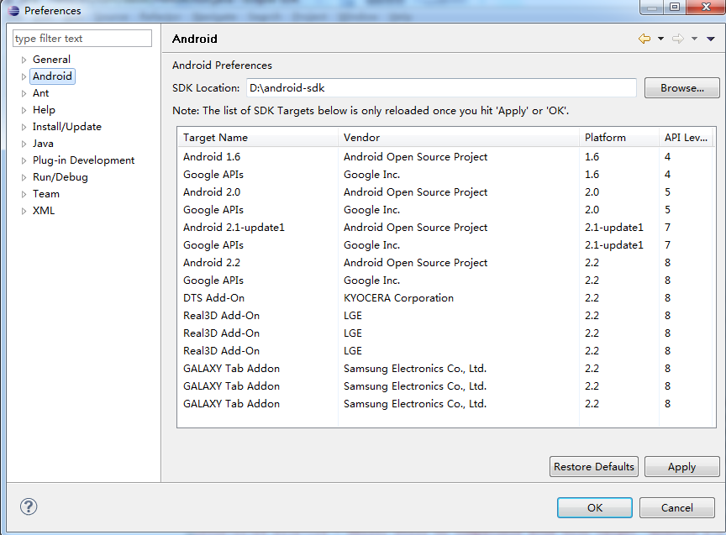The height and width of the screenshot is (535, 726).
Task: Expand the Install/Update tree node
Action: point(24,127)
